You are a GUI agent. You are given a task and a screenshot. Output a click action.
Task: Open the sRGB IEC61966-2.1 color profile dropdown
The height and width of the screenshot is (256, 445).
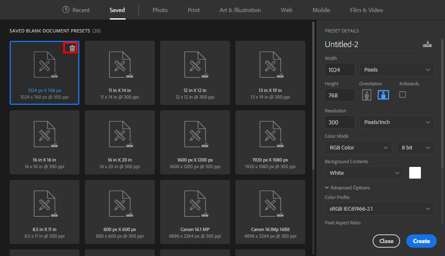click(x=380, y=209)
